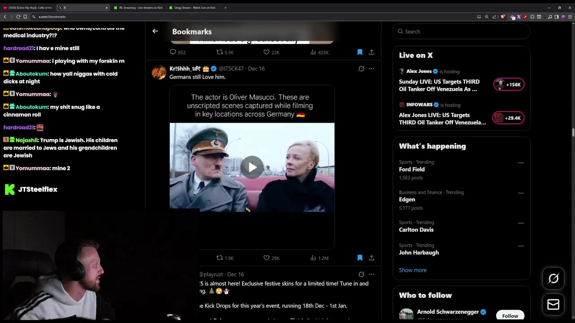Open Najashii's username in chat overlay
Screen dimensions: 575x323
pyautogui.click(x=27, y=140)
